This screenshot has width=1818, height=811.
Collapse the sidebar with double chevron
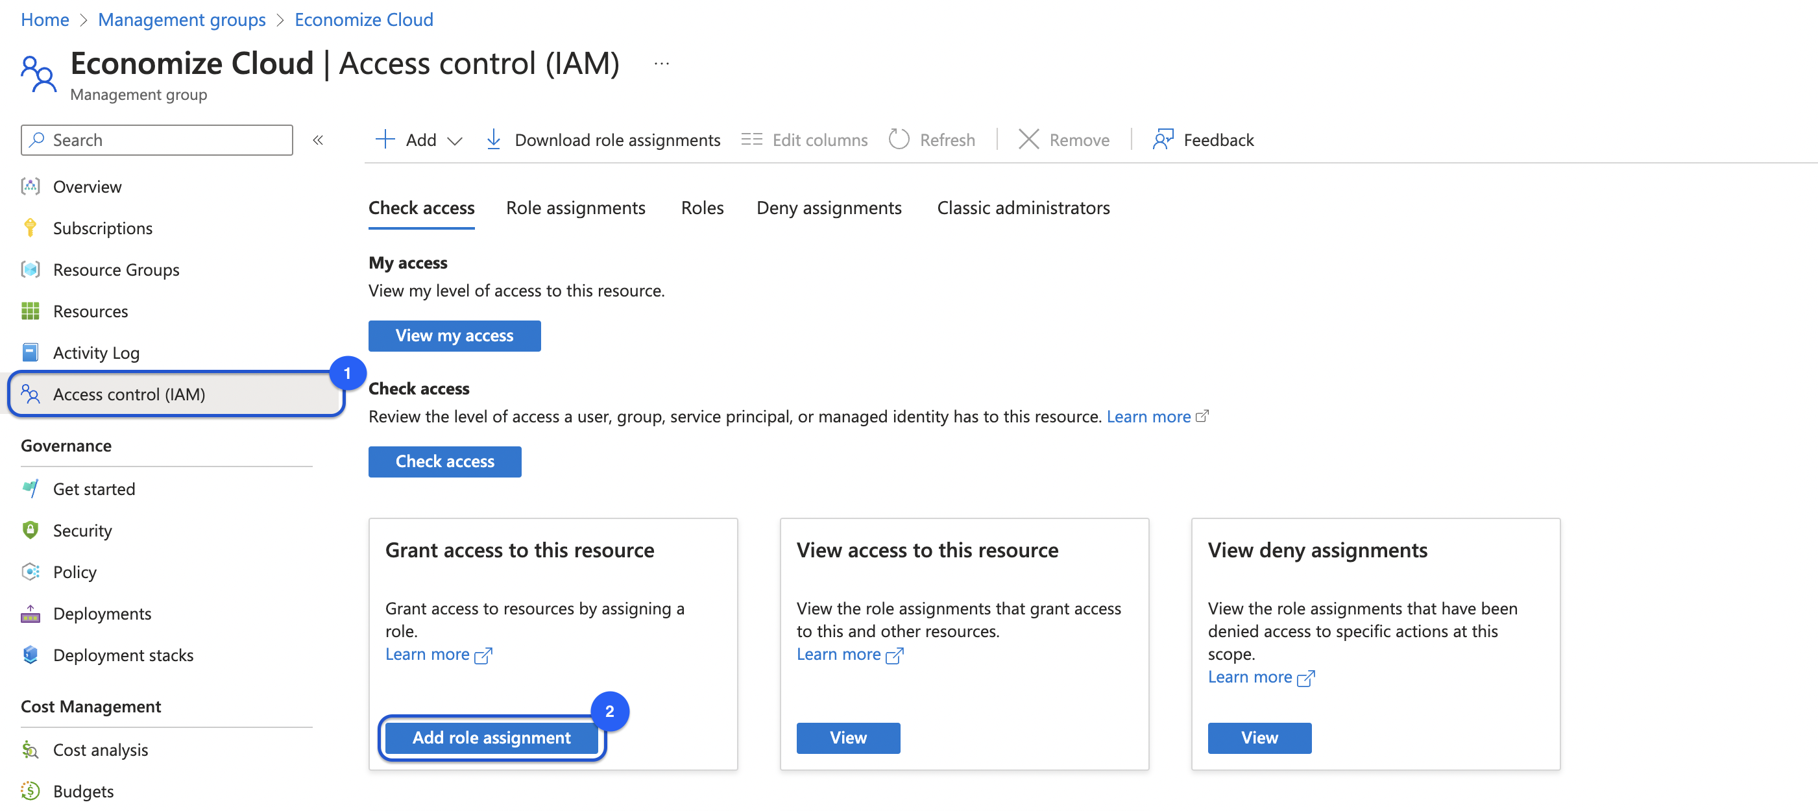319,139
